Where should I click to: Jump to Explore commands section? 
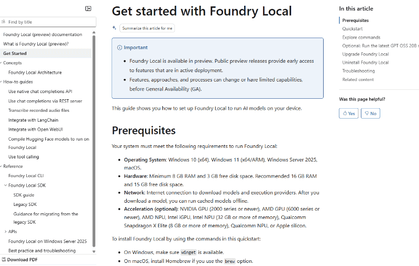click(x=361, y=37)
